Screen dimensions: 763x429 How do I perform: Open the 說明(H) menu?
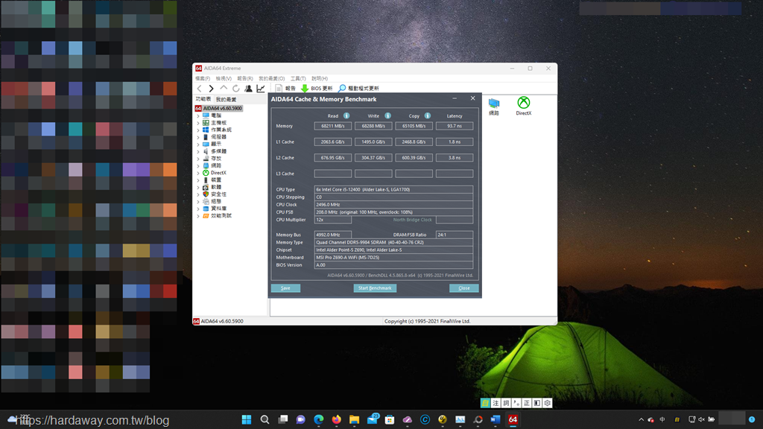(320, 78)
